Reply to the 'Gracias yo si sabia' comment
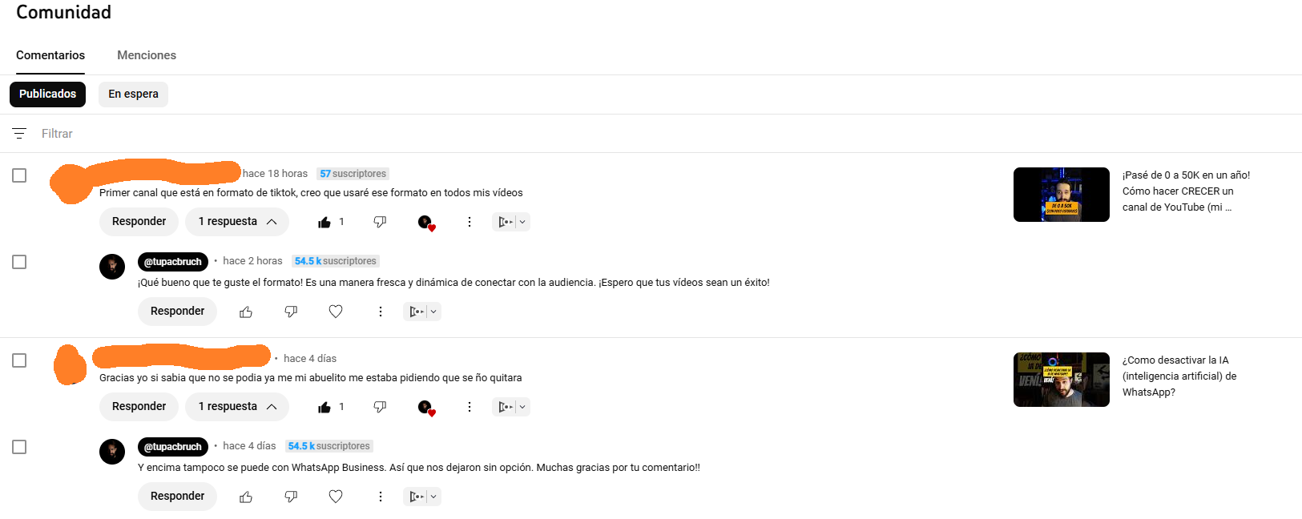The height and width of the screenshot is (519, 1302). pyautogui.click(x=139, y=407)
